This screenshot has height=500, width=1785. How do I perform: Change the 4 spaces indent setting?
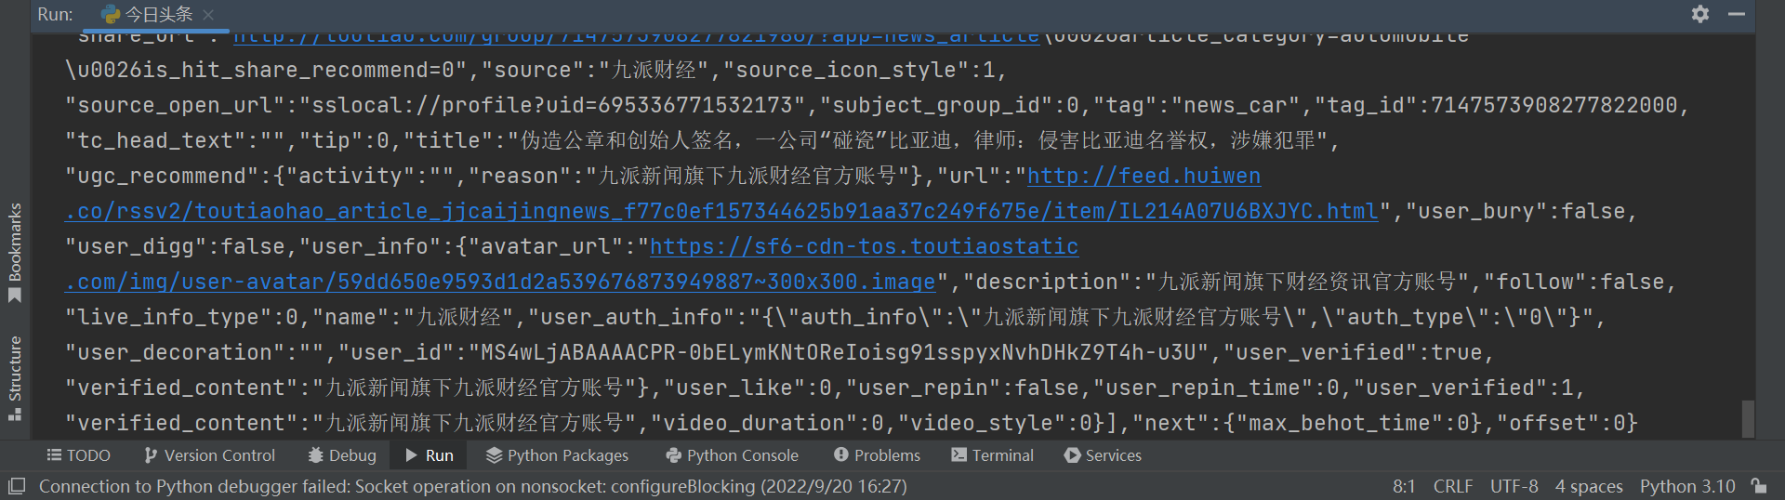coord(1589,486)
